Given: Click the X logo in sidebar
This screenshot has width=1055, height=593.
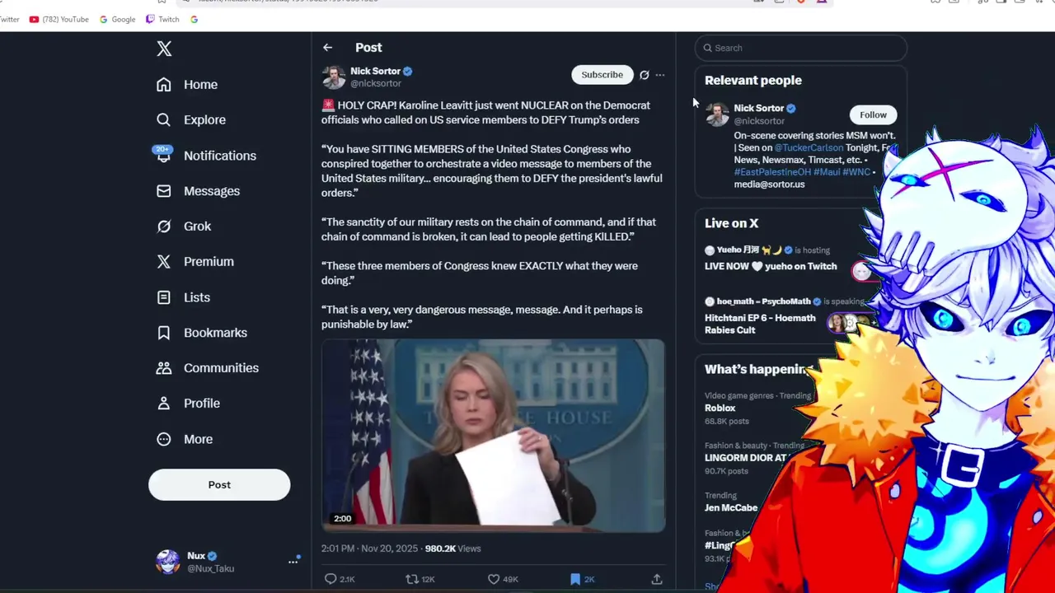Looking at the screenshot, I should point(164,49).
